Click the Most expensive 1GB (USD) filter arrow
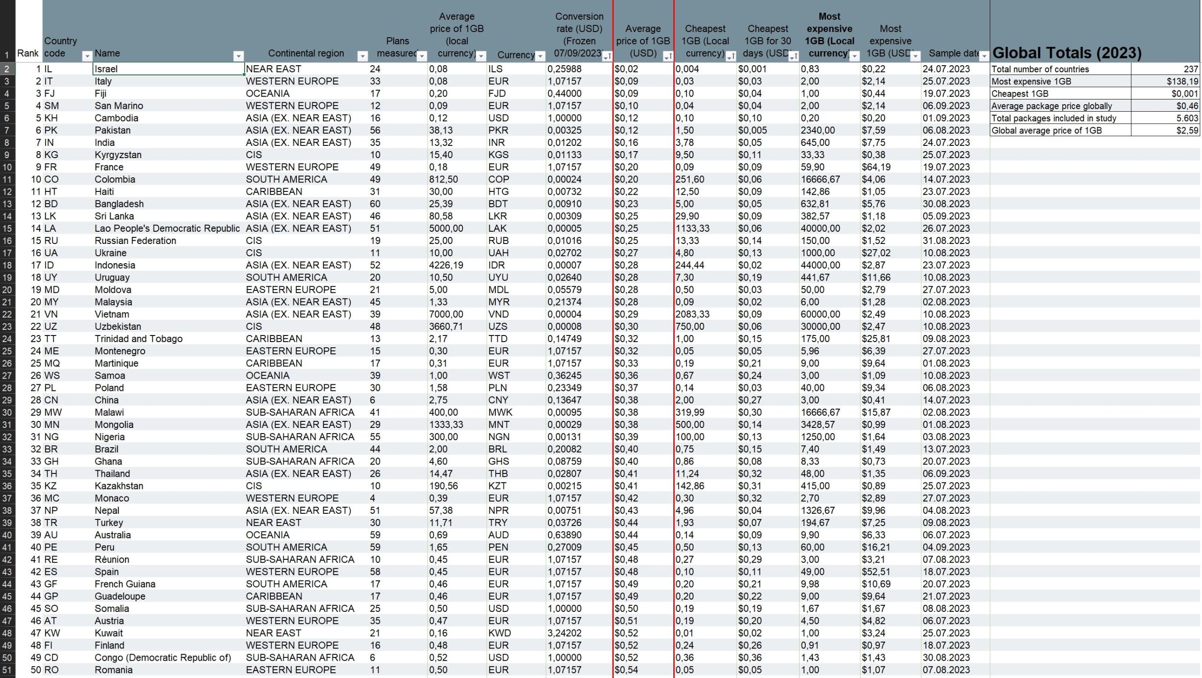The width and height of the screenshot is (1202, 678). click(x=916, y=56)
